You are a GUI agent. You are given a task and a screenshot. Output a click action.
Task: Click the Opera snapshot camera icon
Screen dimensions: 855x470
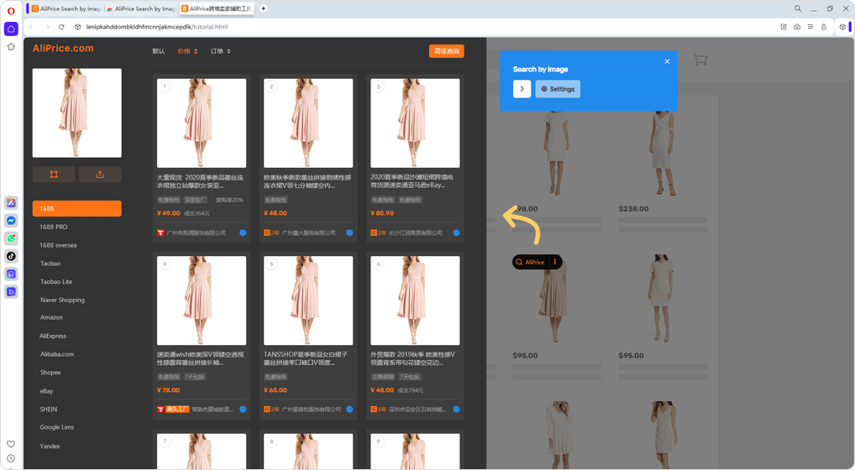[797, 27]
